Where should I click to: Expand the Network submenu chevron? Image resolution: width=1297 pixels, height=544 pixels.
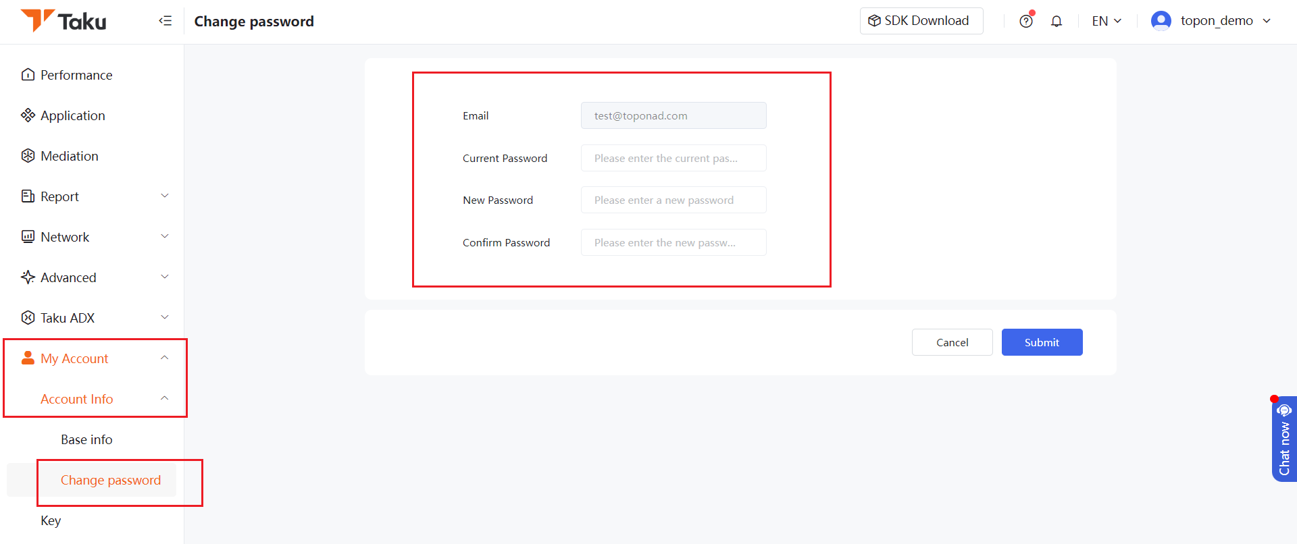165,236
